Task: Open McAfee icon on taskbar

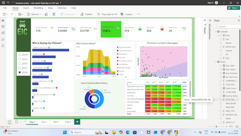Action: click(148, 132)
